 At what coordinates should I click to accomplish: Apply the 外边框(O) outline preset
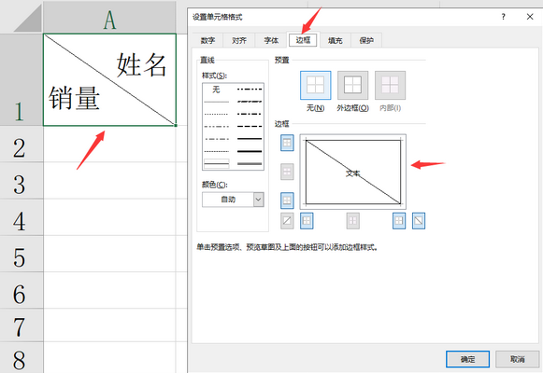[353, 85]
